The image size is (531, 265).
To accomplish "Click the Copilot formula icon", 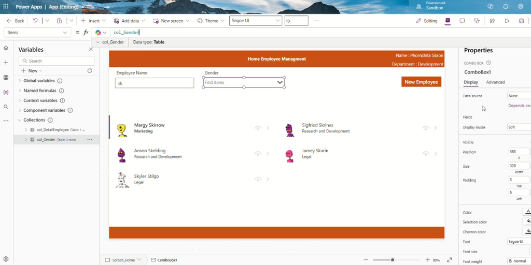I will (x=98, y=33).
